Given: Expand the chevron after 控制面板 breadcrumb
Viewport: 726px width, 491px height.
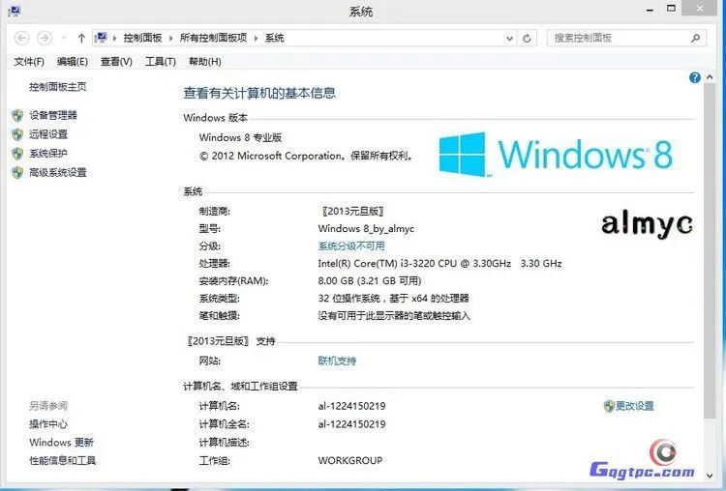Looking at the screenshot, I should [x=170, y=38].
